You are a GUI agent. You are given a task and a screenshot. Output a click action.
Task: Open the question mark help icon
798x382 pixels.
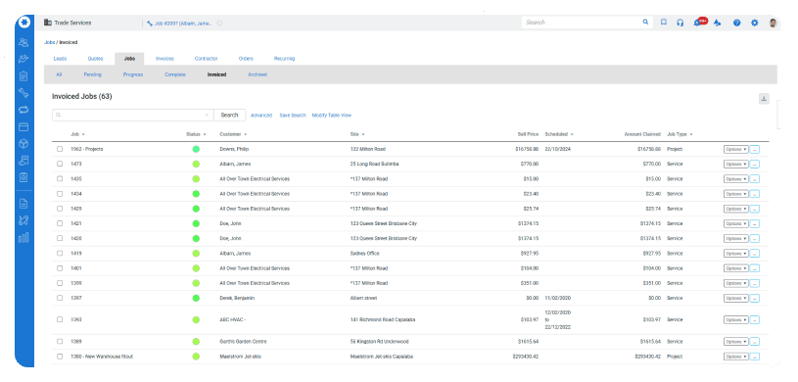(736, 23)
